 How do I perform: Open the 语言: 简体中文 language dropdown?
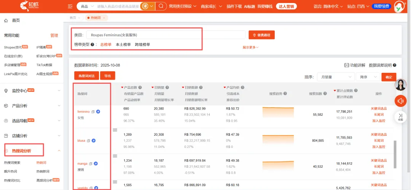tap(328, 6)
